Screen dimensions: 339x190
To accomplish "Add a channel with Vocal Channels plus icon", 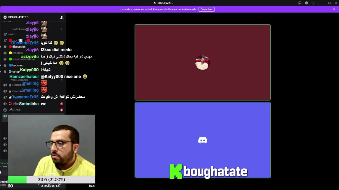I will coord(61,80).
